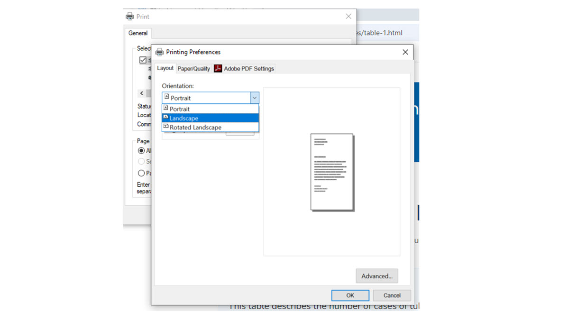
Task: Select the All page range radio button
Action: point(141,151)
